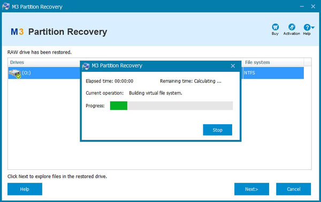This screenshot has width=321, height=202.
Task: Click the M3 app icon in main title bar
Action: 6,6
